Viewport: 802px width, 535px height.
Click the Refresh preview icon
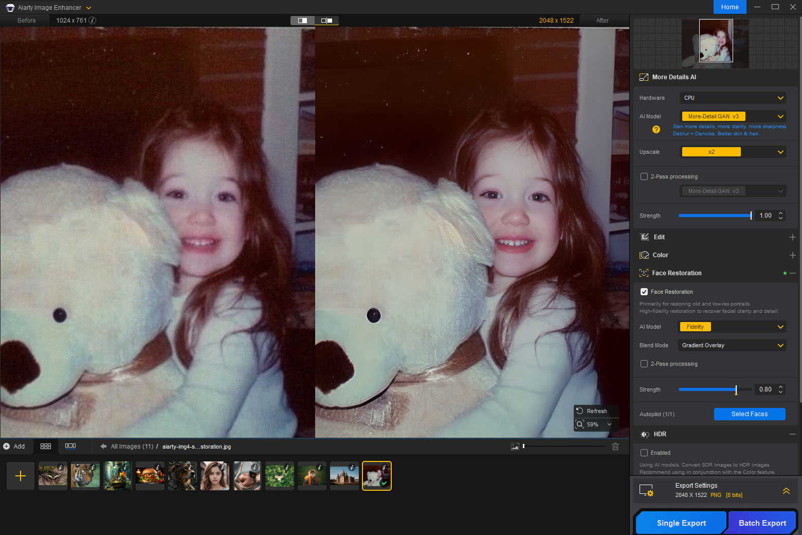coord(579,411)
